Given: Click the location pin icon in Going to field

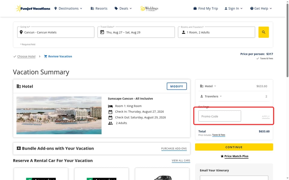Looking at the screenshot, I should pyautogui.click(x=21, y=32).
